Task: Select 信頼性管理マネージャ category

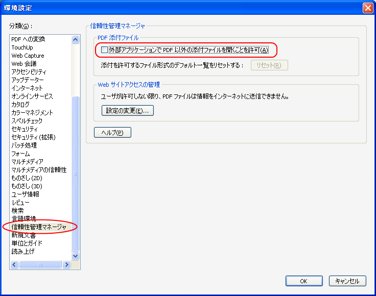Action: 39,227
